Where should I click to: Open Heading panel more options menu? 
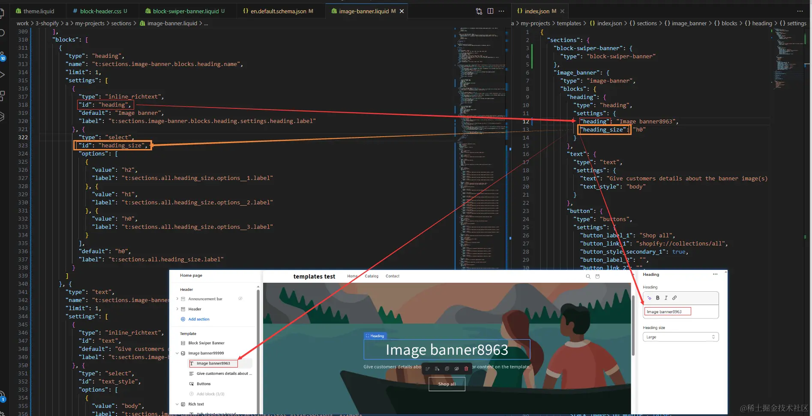715,275
